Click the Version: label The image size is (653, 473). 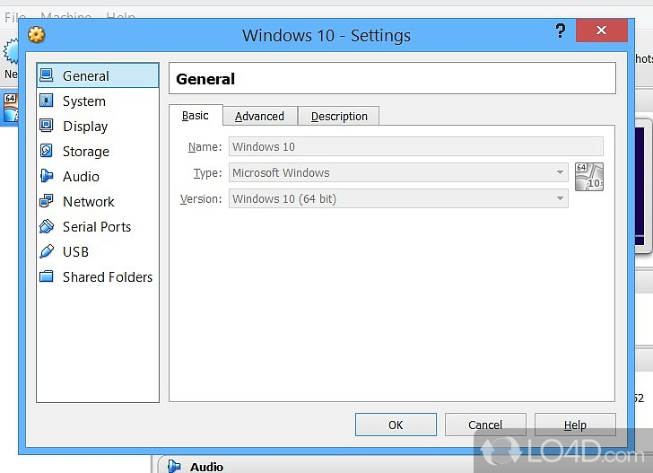coord(201,198)
